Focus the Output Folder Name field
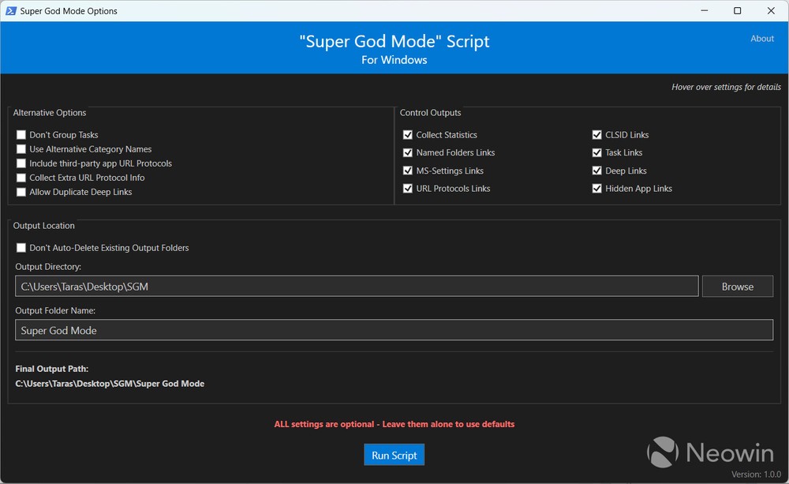This screenshot has width=789, height=484. click(394, 330)
